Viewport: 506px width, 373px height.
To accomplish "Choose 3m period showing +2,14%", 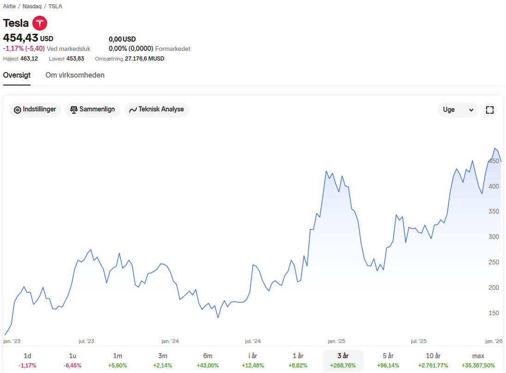I will pyautogui.click(x=163, y=361).
